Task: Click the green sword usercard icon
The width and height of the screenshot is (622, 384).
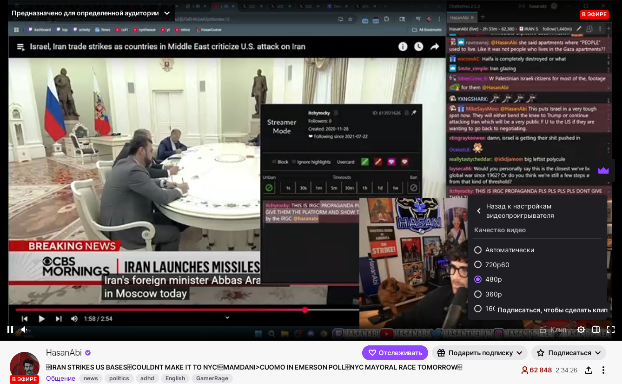Action: (365, 162)
